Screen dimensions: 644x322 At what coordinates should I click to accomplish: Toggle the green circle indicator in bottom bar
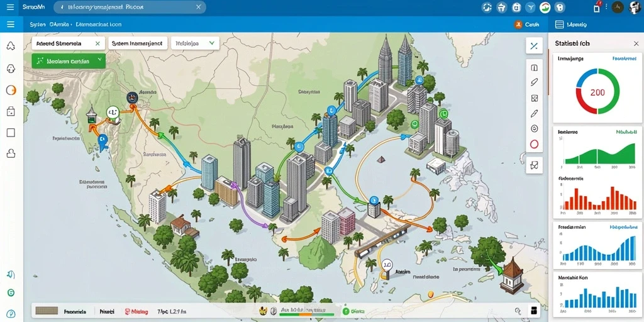click(345, 312)
